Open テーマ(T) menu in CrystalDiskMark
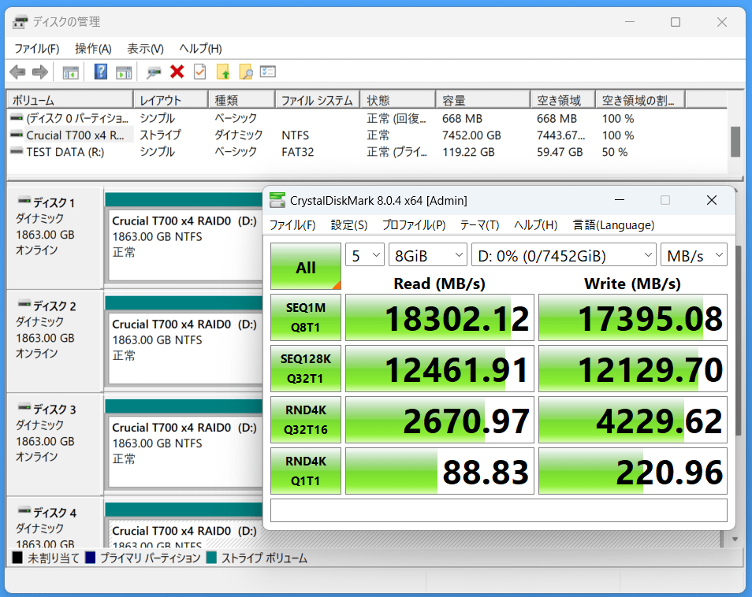The height and width of the screenshot is (597, 752). 479,225
